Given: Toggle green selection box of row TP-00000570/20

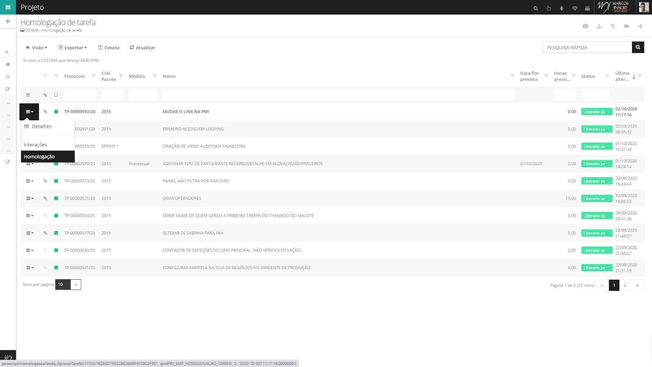Looking at the screenshot, I should [x=56, y=164].
